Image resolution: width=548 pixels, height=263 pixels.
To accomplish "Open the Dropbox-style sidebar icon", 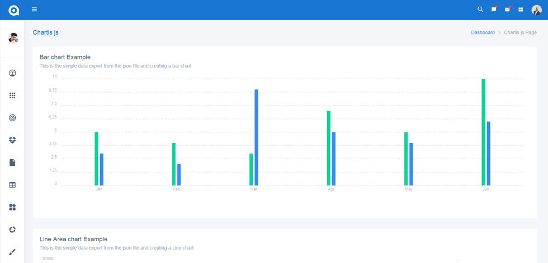I will point(12,140).
